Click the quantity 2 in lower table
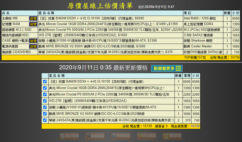The image size is (242, 142). coord(178,120)
